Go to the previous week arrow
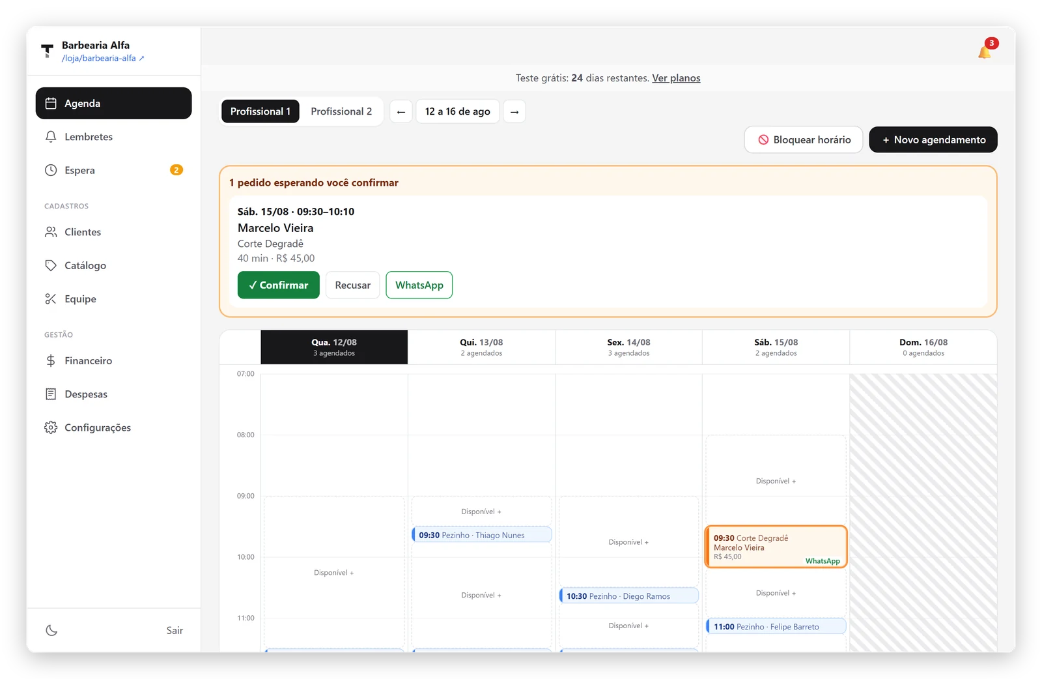Screen dimensions: 1042x679 (401, 111)
